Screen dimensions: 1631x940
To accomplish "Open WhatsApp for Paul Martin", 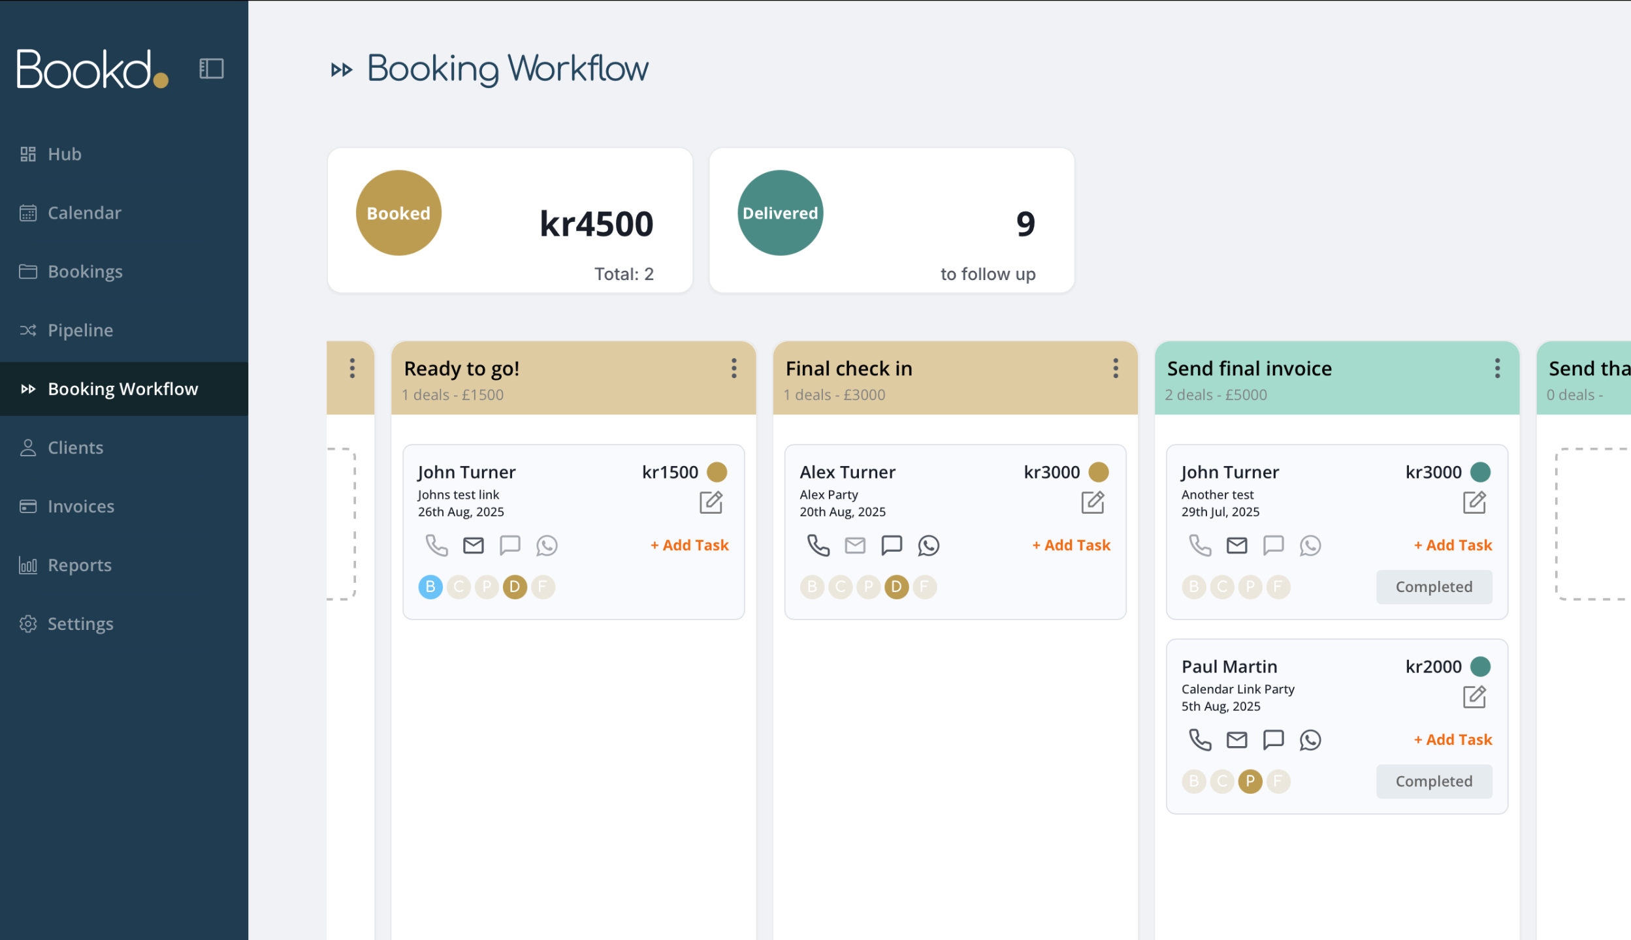I will tap(1310, 740).
